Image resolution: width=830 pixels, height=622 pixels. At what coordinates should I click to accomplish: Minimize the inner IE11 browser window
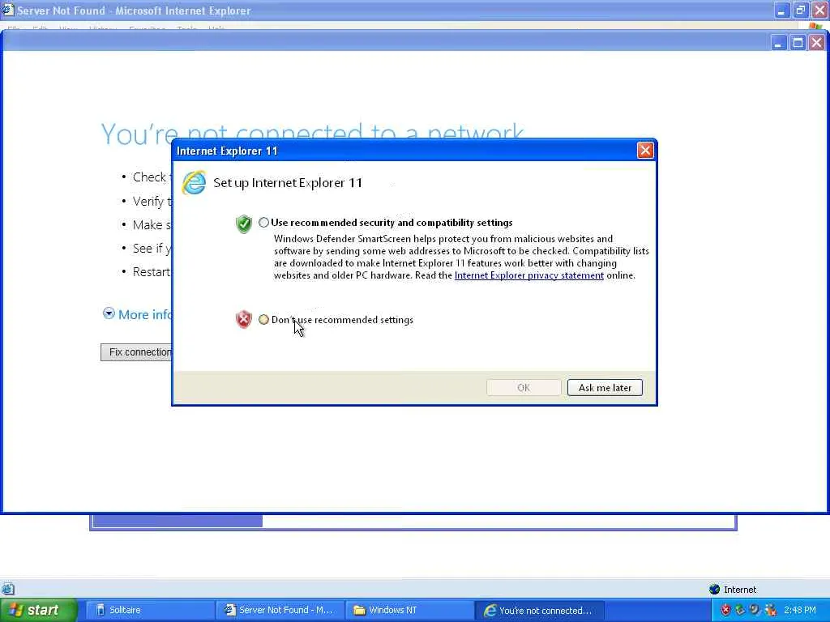777,43
